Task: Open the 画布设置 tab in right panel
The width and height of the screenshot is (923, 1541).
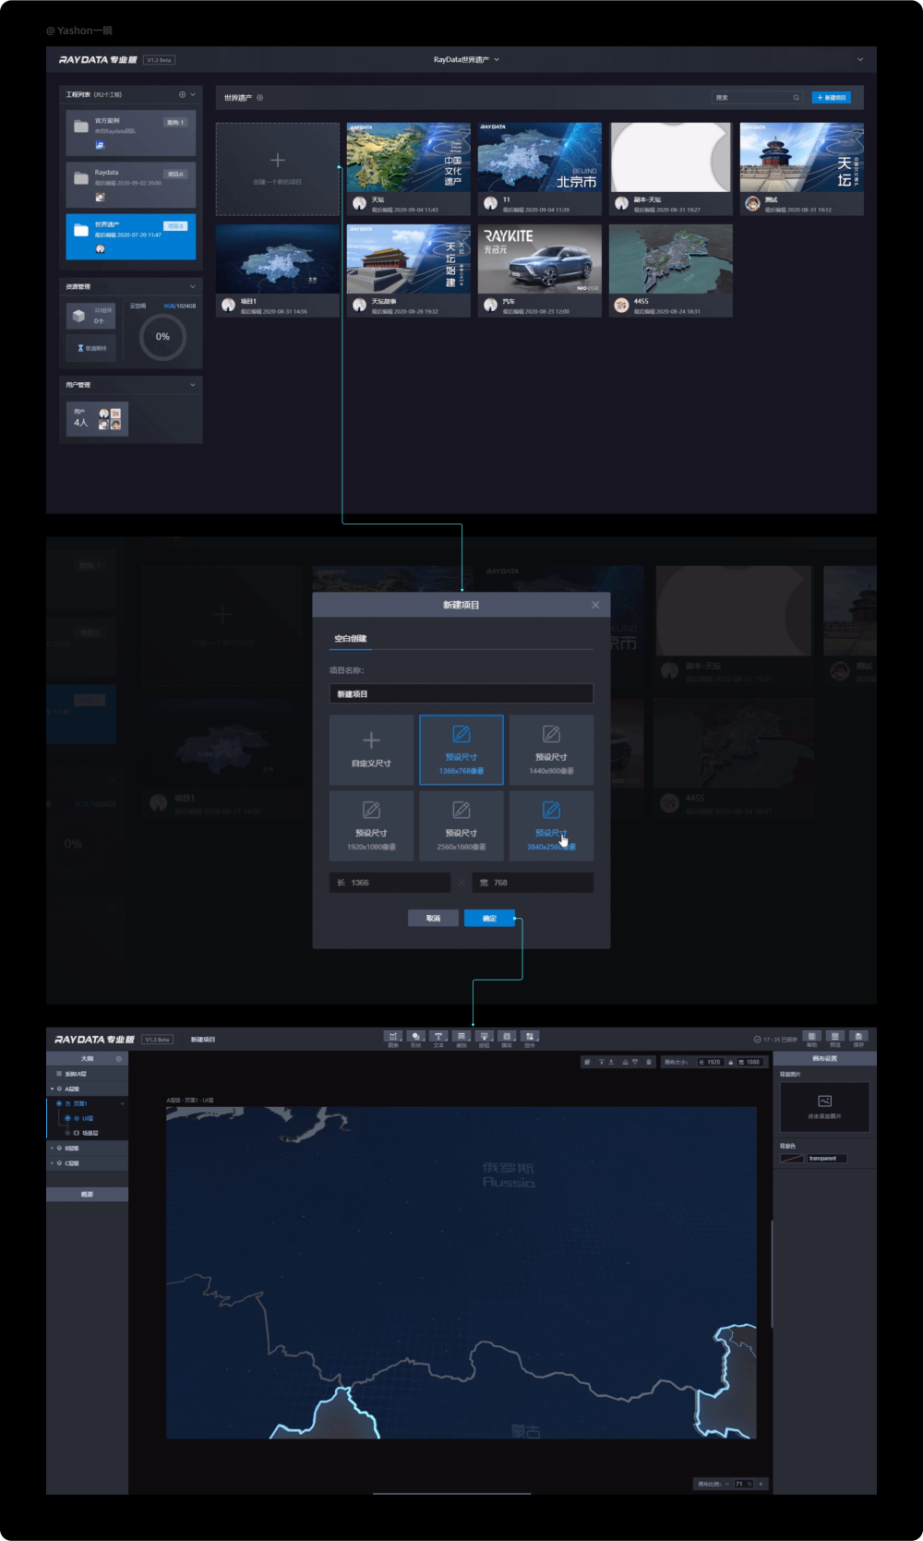Action: 824,1058
